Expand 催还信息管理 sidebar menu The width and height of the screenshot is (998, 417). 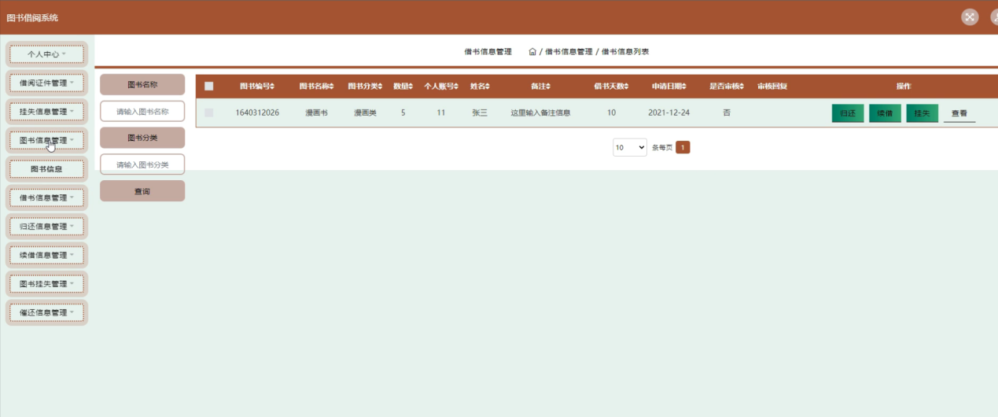[46, 313]
